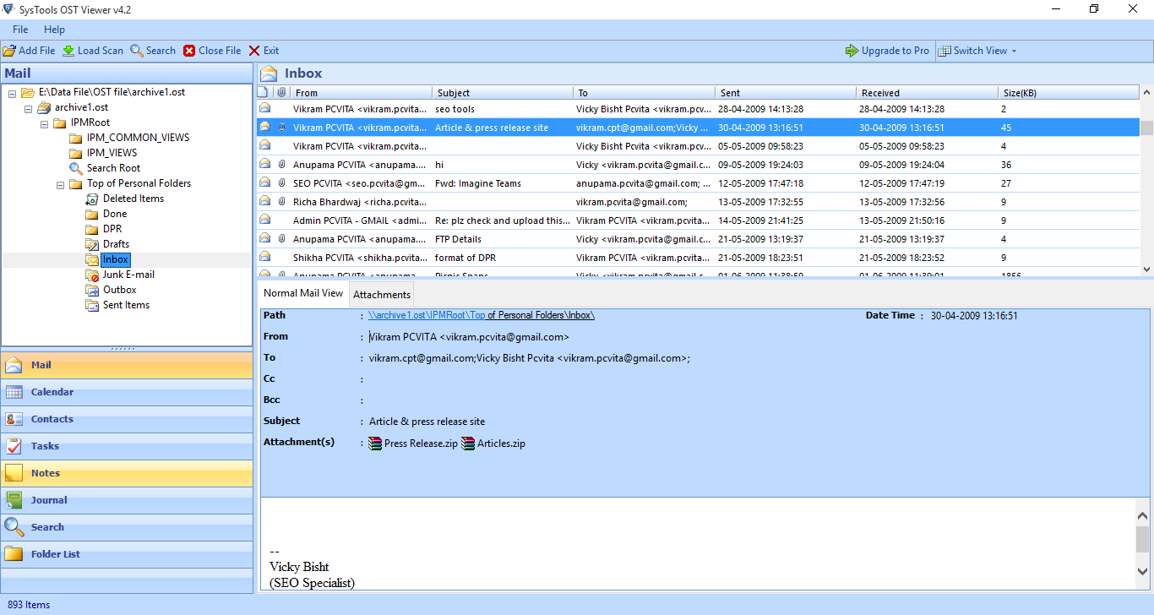Click the Folder List icon in navigation pane
1154x615 pixels.
click(x=14, y=554)
